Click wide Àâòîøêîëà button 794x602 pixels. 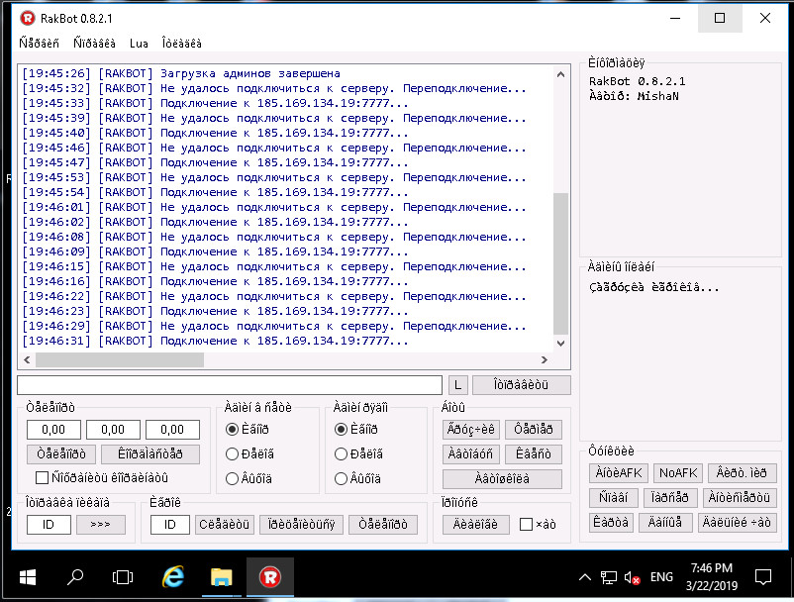[502, 478]
